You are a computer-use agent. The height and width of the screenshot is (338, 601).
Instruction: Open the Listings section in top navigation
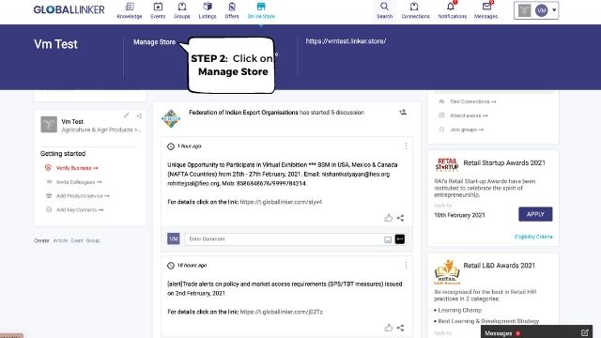[x=208, y=10]
